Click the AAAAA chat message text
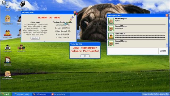Viewport: 170px width, 96px height. point(117,43)
